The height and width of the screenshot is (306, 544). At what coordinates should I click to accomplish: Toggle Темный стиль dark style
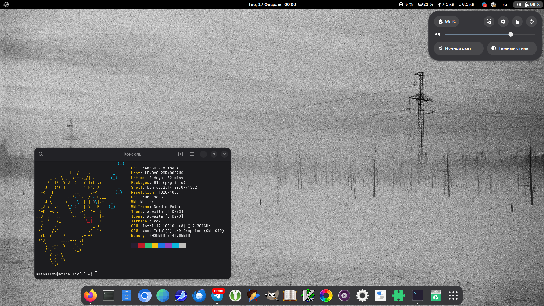(x=511, y=48)
